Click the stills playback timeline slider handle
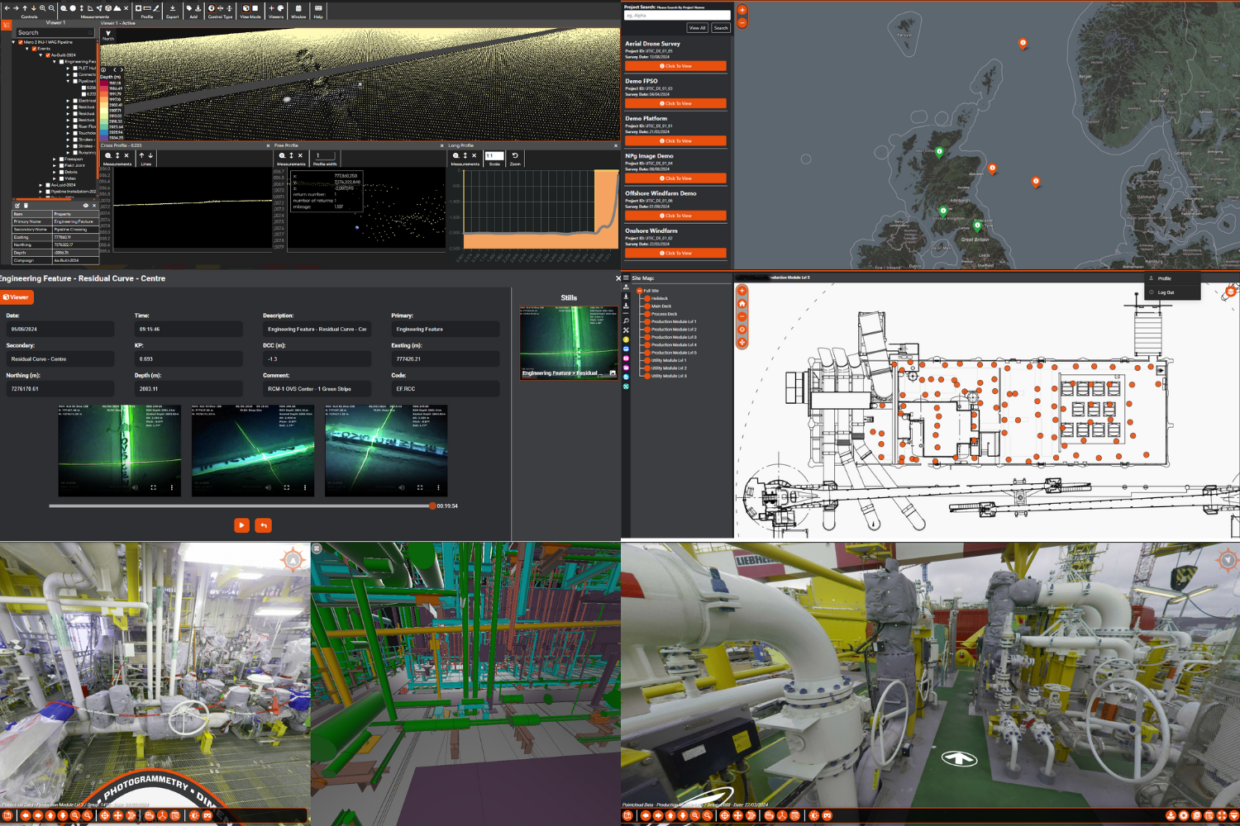Viewport: 1240px width, 826px height. pos(432,506)
